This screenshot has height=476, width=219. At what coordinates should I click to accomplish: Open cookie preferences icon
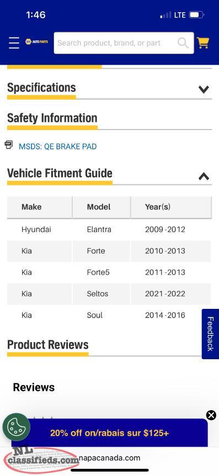click(x=17, y=427)
